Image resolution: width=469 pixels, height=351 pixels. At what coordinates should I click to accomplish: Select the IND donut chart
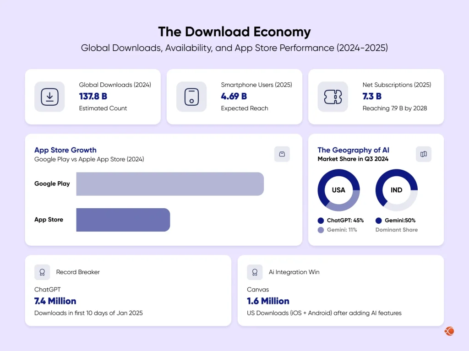point(396,189)
